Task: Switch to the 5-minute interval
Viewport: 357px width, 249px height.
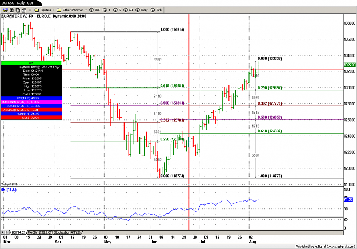Action: coord(117,10)
